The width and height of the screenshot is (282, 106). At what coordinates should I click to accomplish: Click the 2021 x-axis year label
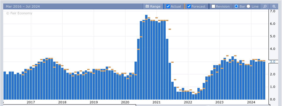click(x=157, y=102)
